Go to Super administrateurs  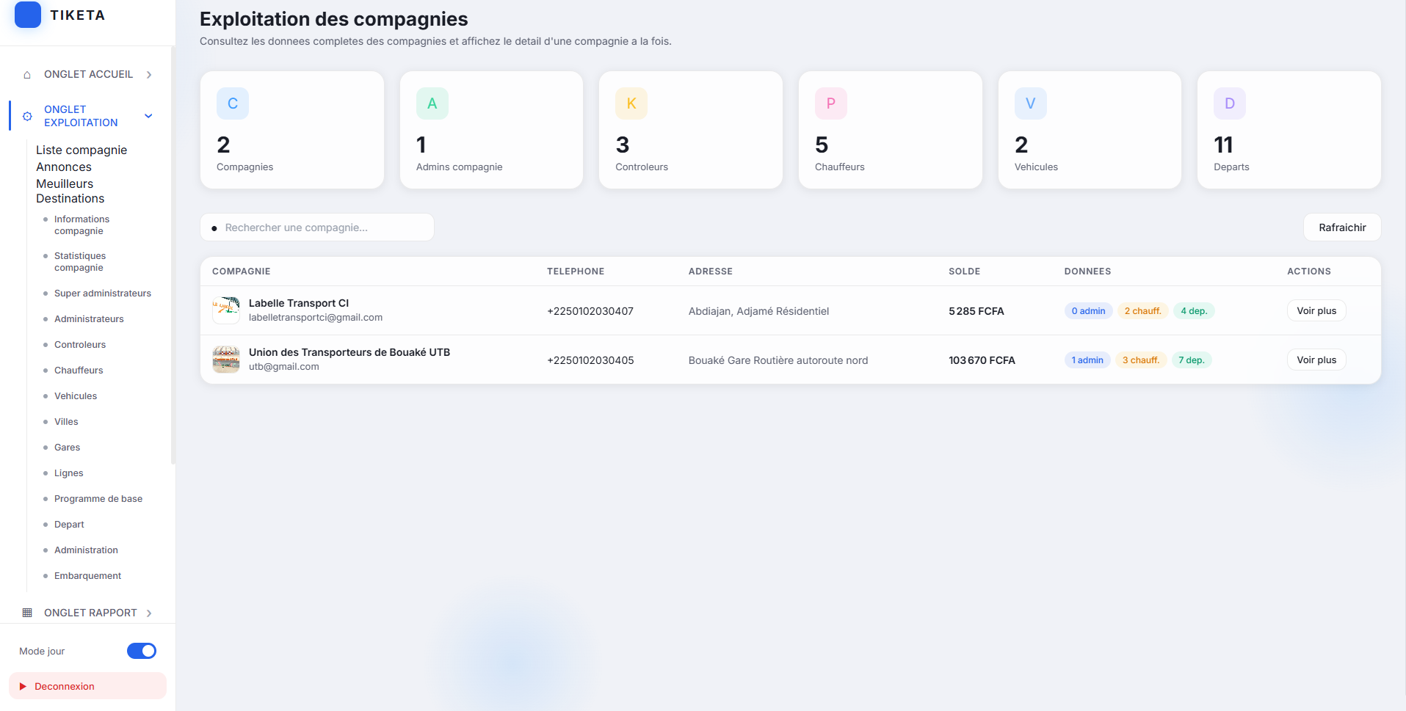tap(103, 293)
